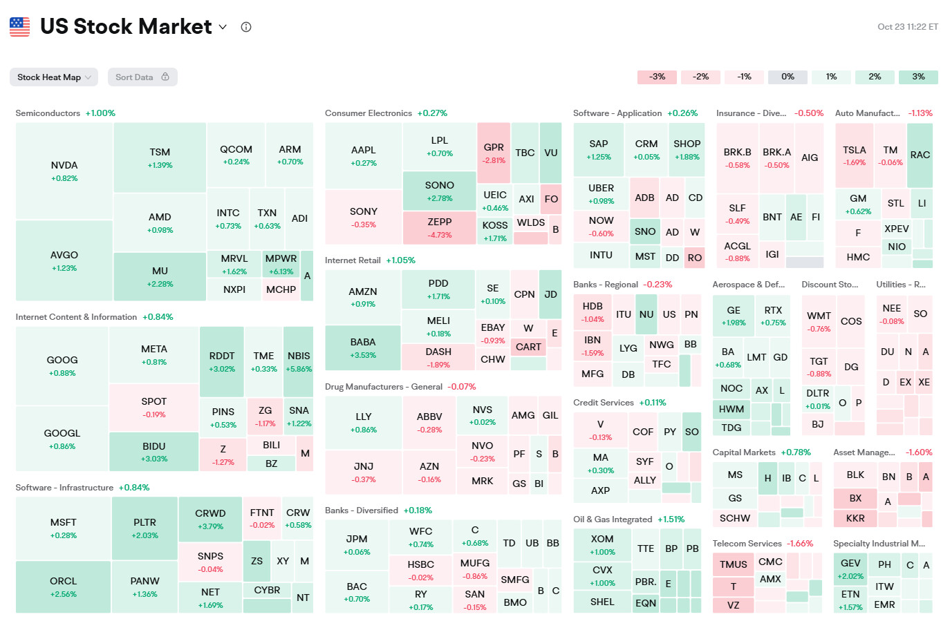
Task: Open the Internet Retail sector heading
Action: [x=353, y=260]
